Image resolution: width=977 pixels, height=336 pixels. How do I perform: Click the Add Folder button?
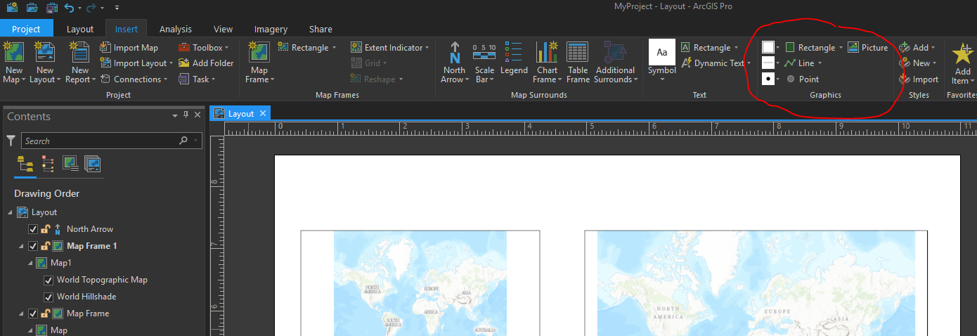pos(205,63)
